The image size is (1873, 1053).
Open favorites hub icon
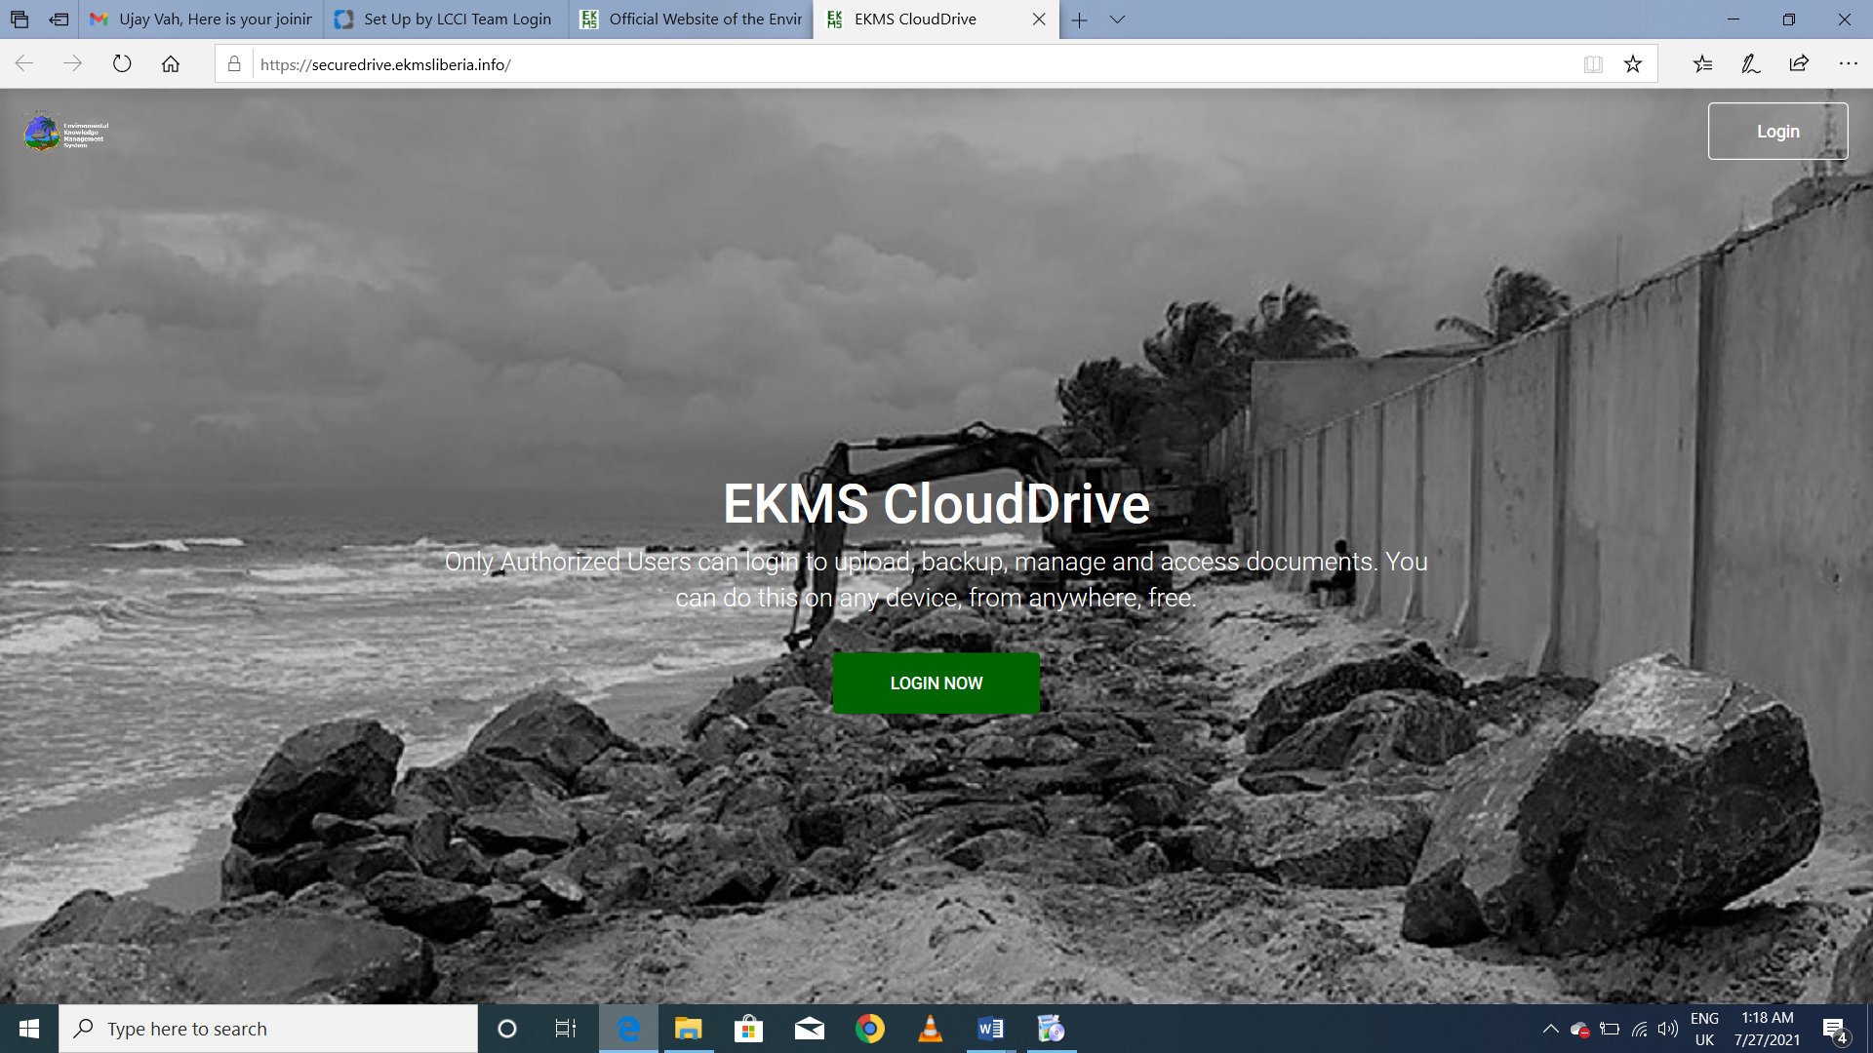[1702, 64]
